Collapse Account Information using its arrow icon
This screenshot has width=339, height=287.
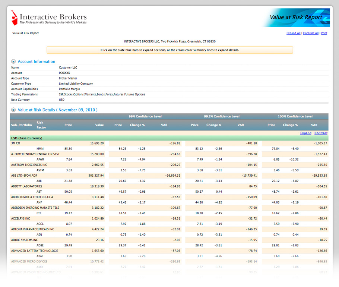tap(13, 61)
